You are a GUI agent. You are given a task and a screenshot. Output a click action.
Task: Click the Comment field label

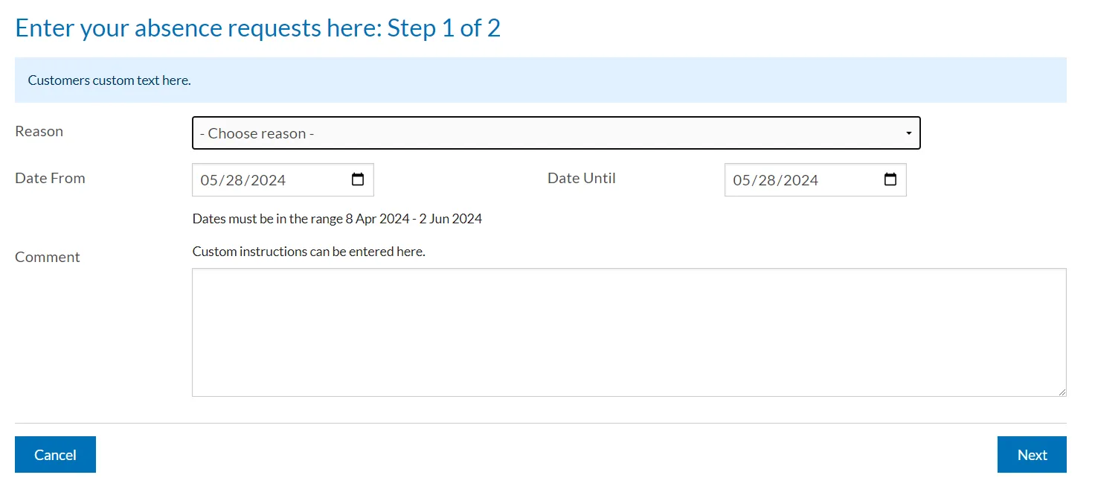(48, 257)
